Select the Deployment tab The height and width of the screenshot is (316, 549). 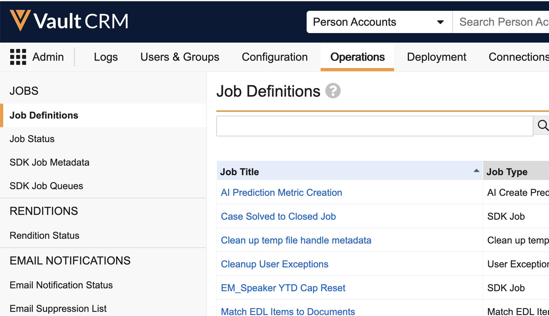pos(436,57)
